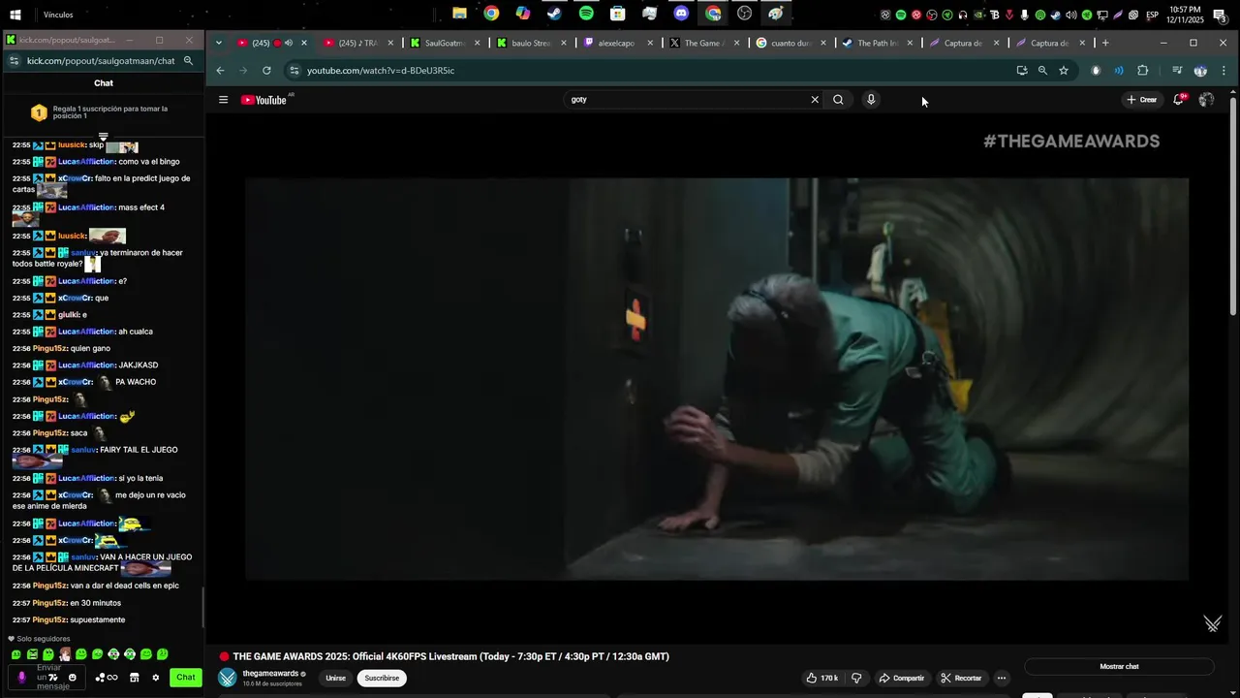The image size is (1240, 698).
Task: Open YouTube notifications bell
Action: tap(1179, 99)
